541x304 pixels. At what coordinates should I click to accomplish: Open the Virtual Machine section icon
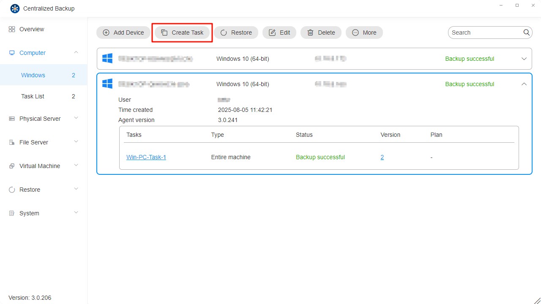tap(11, 166)
